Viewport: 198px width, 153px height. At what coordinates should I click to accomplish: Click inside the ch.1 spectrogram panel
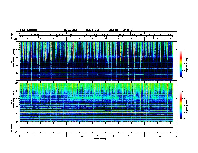[96, 61]
